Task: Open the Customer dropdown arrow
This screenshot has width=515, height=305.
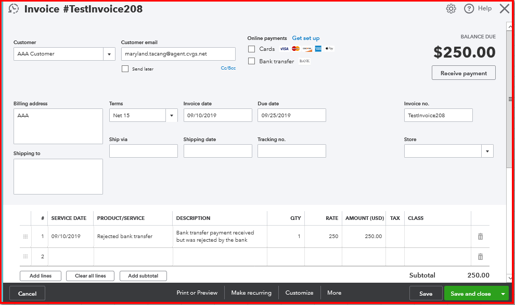Action: coord(109,54)
